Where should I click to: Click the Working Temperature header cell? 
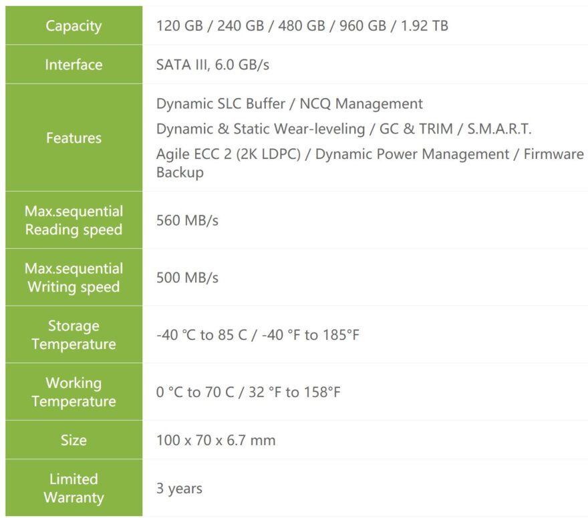[73, 393]
